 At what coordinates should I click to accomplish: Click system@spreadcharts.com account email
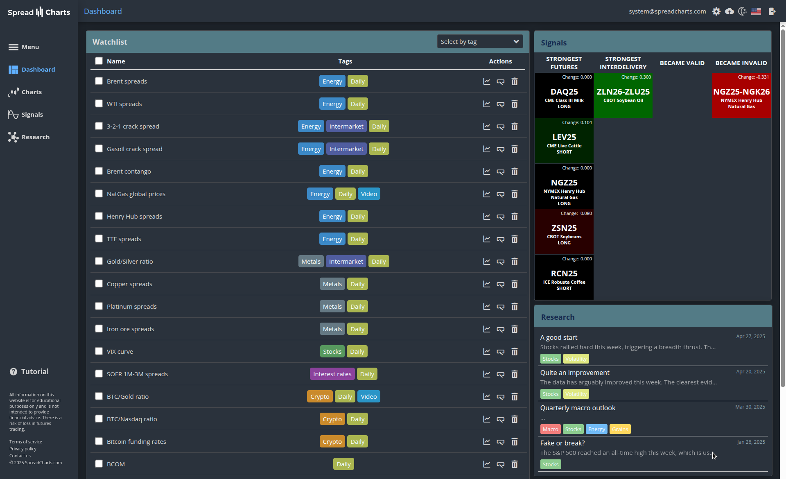(x=667, y=11)
